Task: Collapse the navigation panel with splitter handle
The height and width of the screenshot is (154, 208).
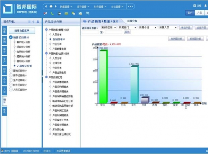Action: pos(42,76)
